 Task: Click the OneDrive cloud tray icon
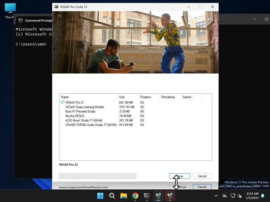pyautogui.click(x=225, y=196)
